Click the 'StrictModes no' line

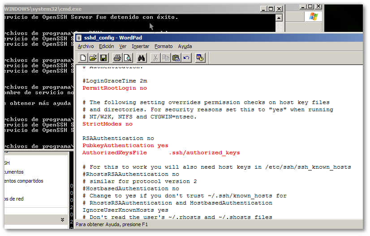point(108,124)
